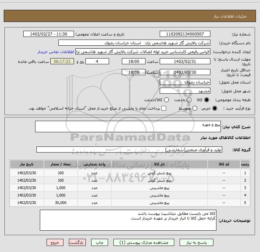
Task: Click the need number field 1102092134000507
Action: coord(185,34)
